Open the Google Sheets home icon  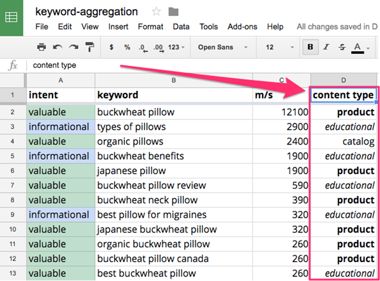click(11, 18)
